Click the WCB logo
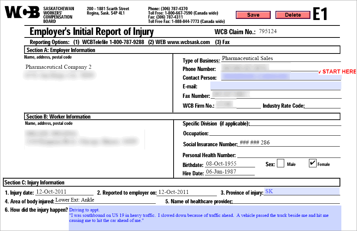Image resolution: width=357 pixels, height=231 pixels. [x=22, y=12]
